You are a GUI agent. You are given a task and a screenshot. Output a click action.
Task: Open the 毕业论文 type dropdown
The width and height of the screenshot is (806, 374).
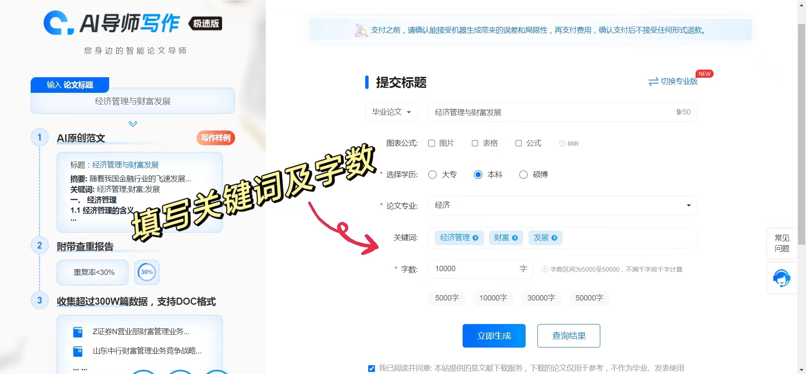click(x=391, y=112)
